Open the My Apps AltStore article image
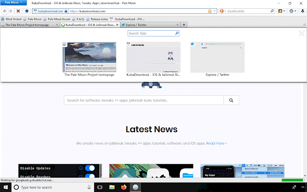 coord(242,171)
